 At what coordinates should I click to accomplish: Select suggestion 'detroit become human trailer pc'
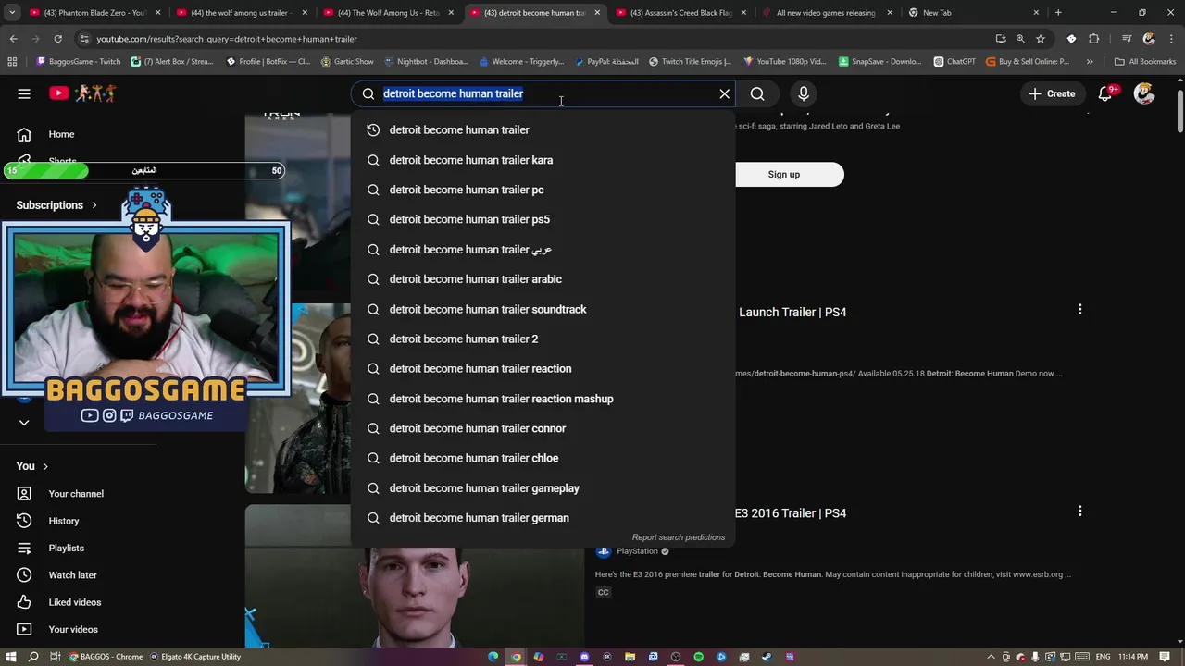click(543, 190)
